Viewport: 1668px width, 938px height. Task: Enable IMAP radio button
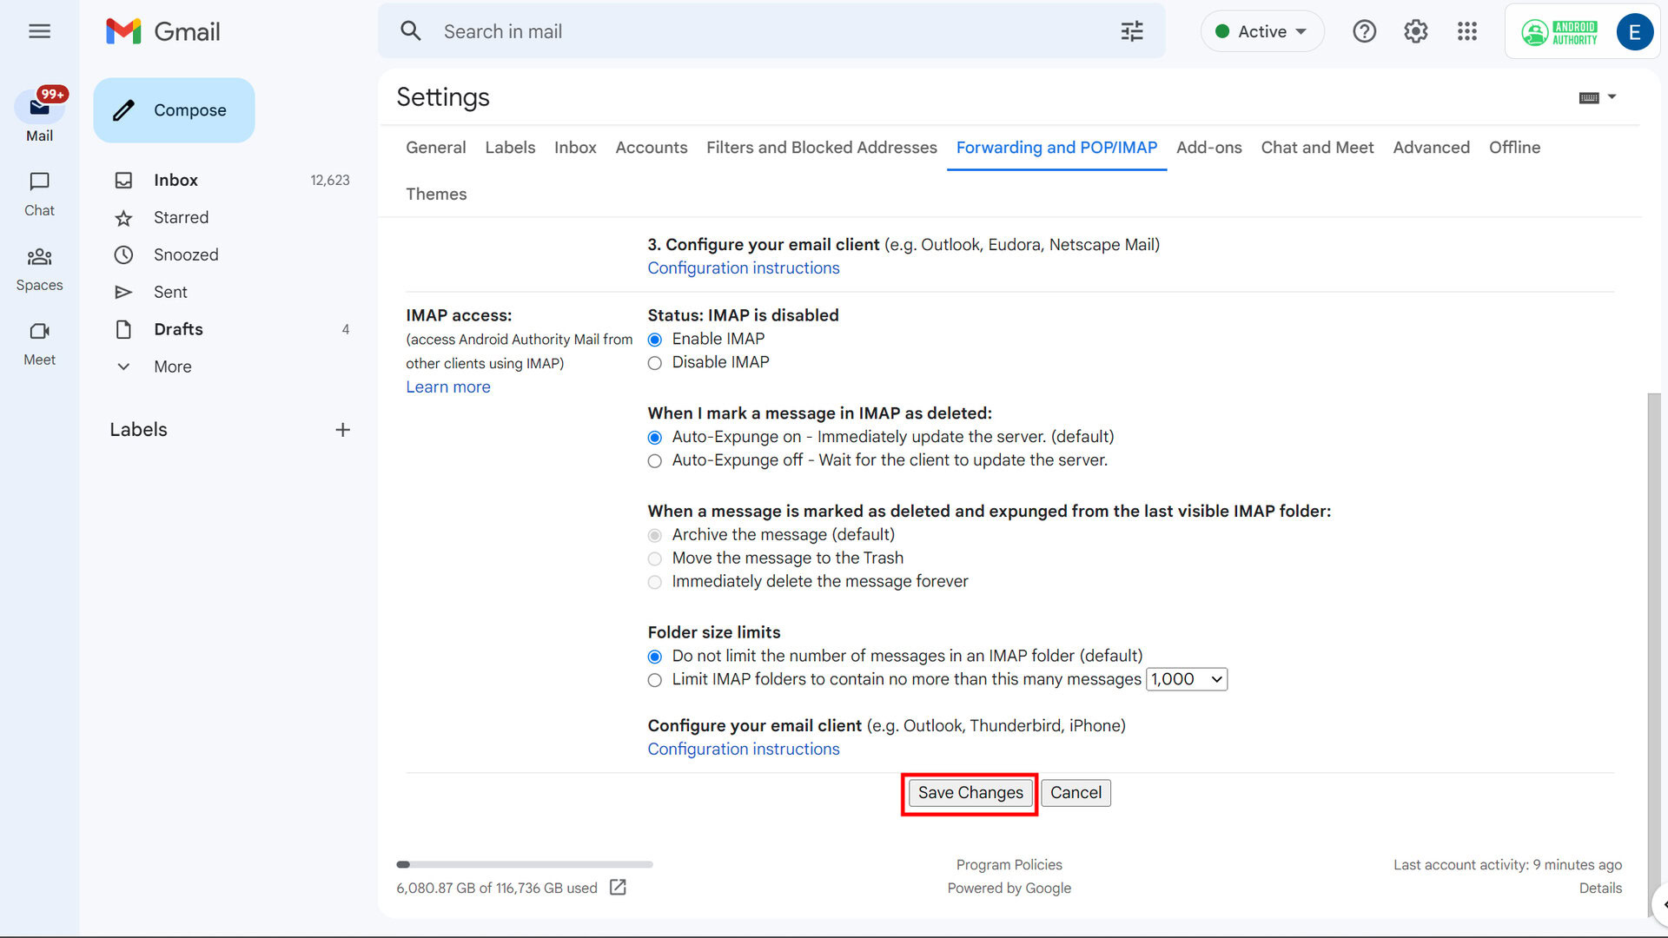click(654, 339)
